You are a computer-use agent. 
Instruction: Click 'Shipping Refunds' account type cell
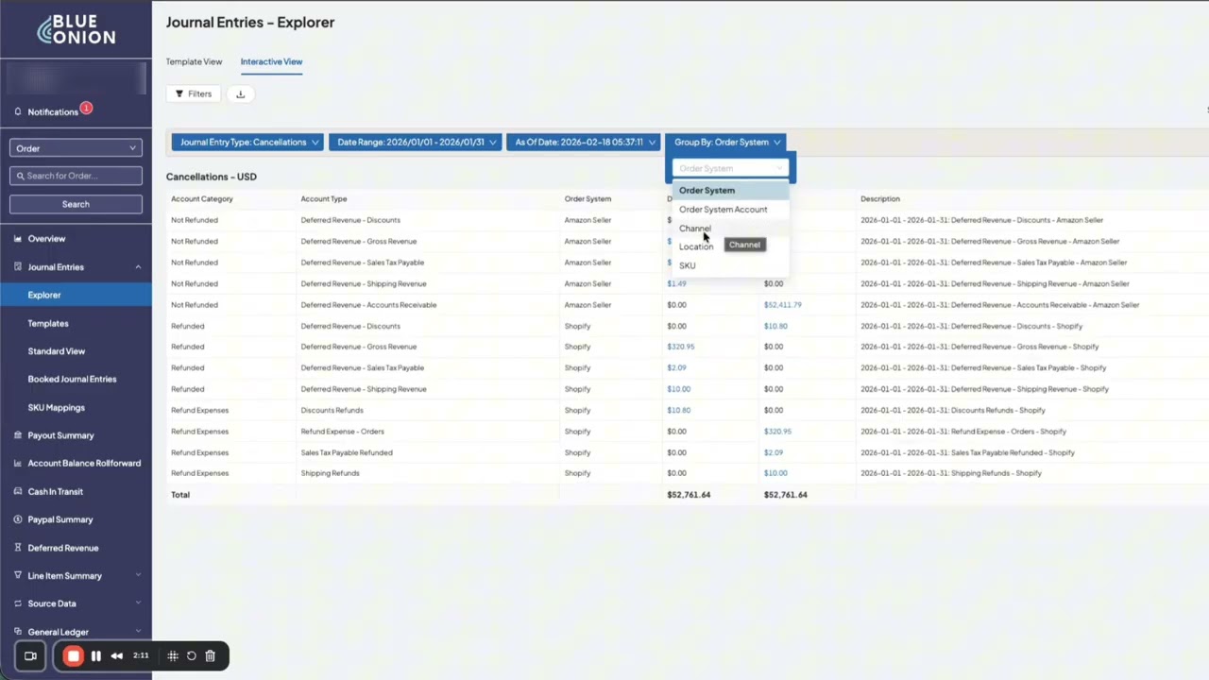pyautogui.click(x=330, y=474)
